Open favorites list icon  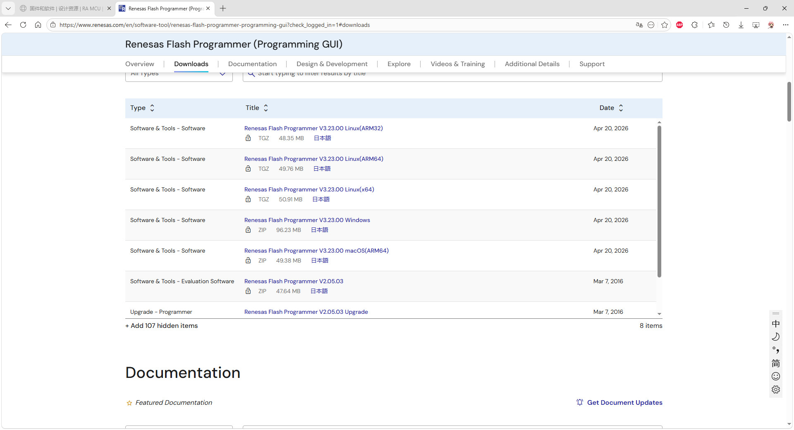pyautogui.click(x=711, y=25)
